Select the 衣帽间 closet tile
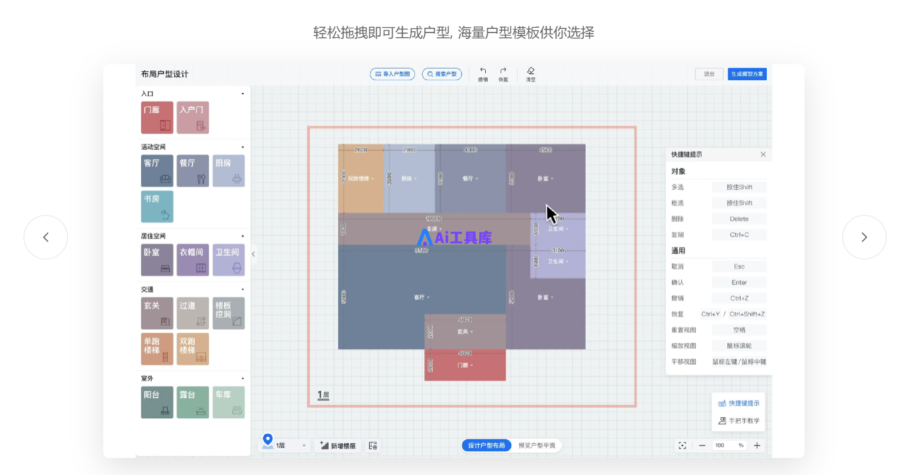Image resolution: width=909 pixels, height=475 pixels. (x=192, y=260)
